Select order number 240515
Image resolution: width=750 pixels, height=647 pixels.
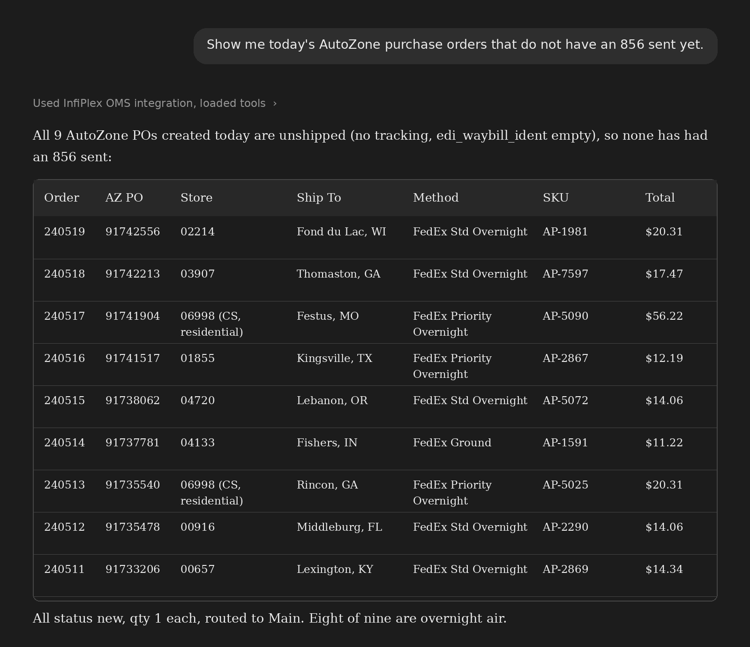click(x=65, y=401)
